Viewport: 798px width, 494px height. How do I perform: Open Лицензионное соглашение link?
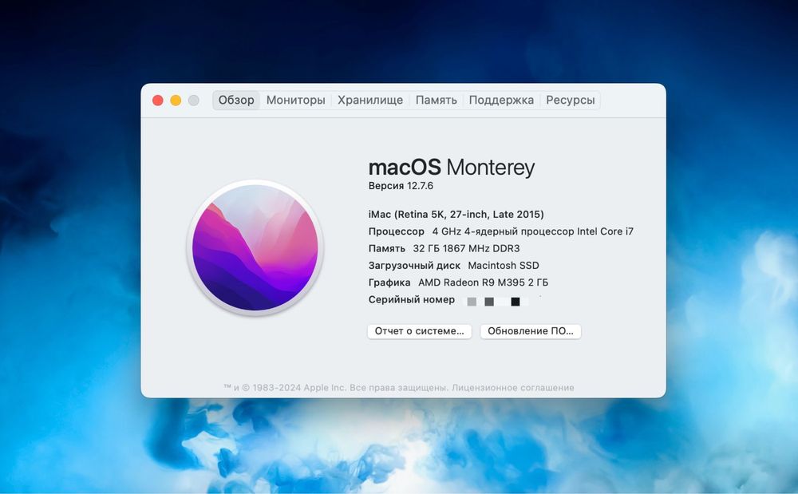[x=513, y=388]
